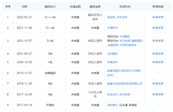Screen dimensions: 173x112
Task: Open 知合出行 investor link
Action: click(113, 94)
